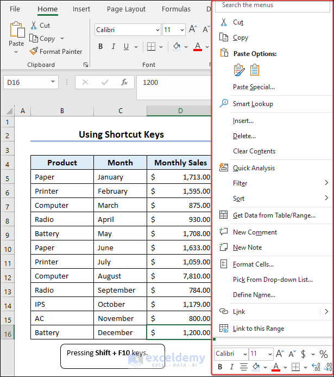Click the formula bar Enter checkmark
This screenshot has width=334, height=377.
[x=105, y=83]
